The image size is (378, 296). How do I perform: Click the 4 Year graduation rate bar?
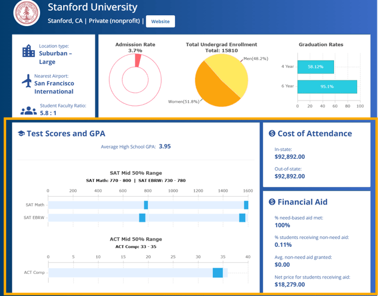315,67
